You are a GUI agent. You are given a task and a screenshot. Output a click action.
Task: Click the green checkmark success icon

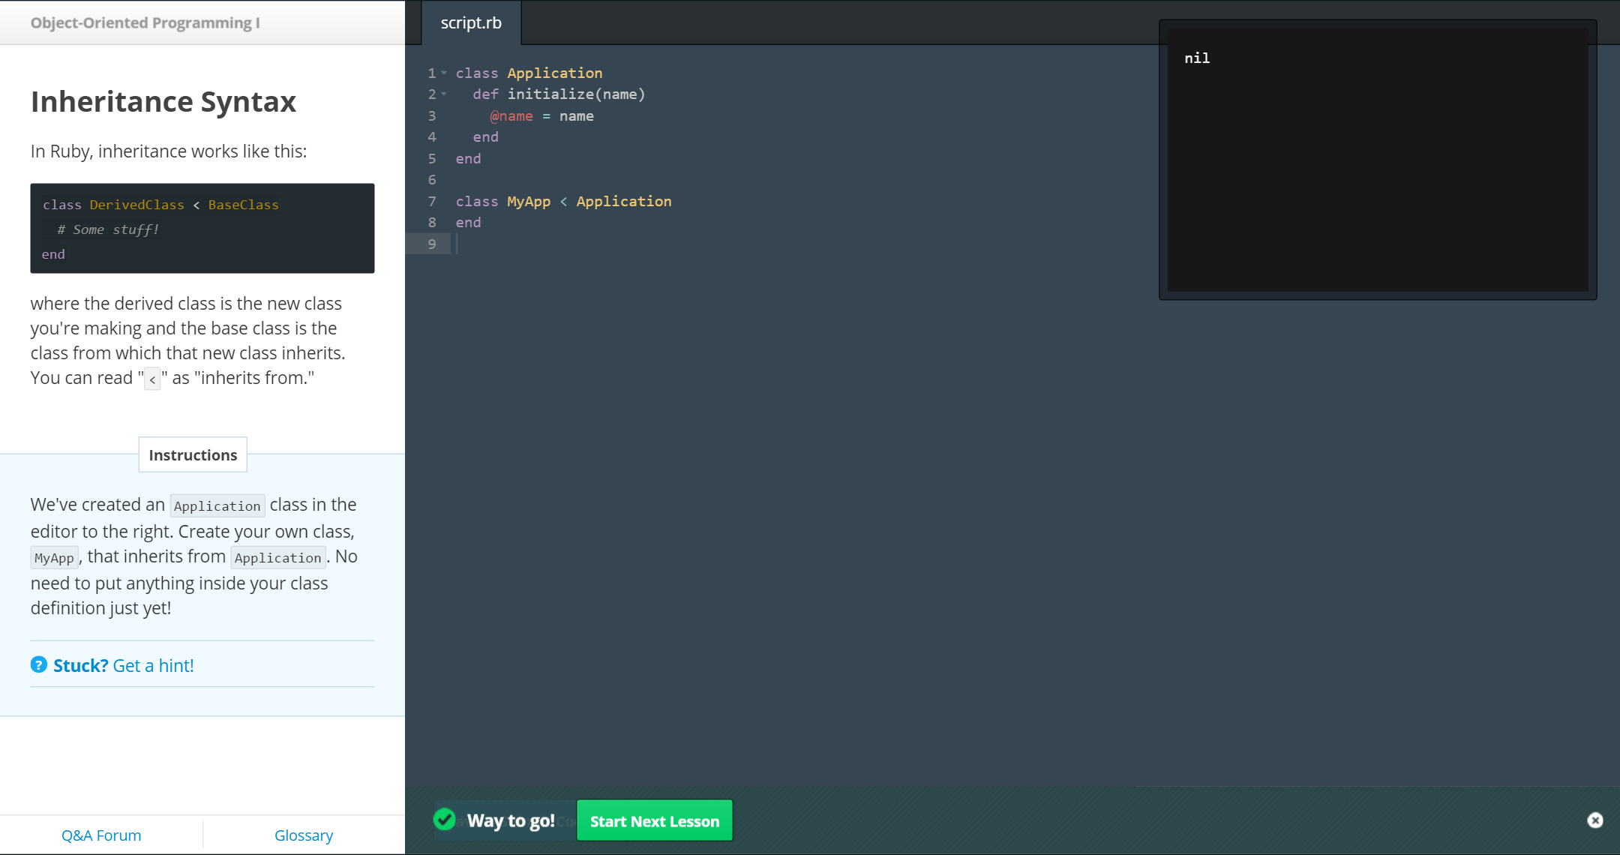click(445, 820)
